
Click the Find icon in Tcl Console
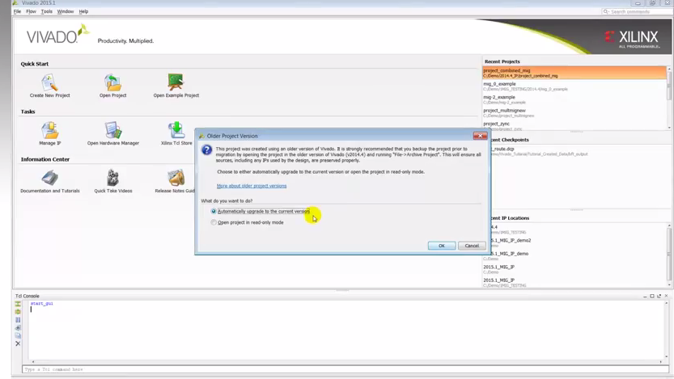point(18,328)
